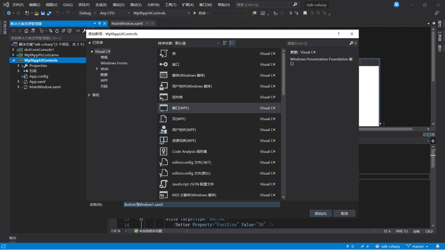Click the search magnifier in the dialog
Screen dimensions: 445x250
(351, 43)
